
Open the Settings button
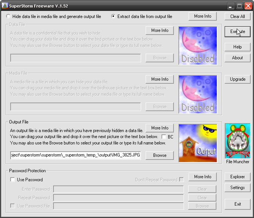tap(237, 188)
